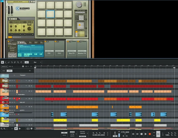Expand the hats Automation lane
This screenshot has height=138, width=178.
17,94
